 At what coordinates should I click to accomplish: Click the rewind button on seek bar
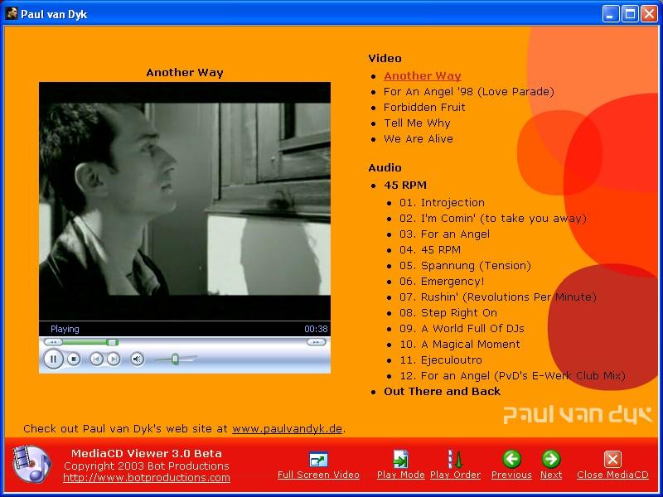coord(53,342)
